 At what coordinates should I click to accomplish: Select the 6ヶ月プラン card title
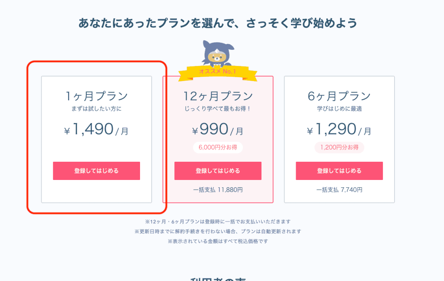coord(339,96)
